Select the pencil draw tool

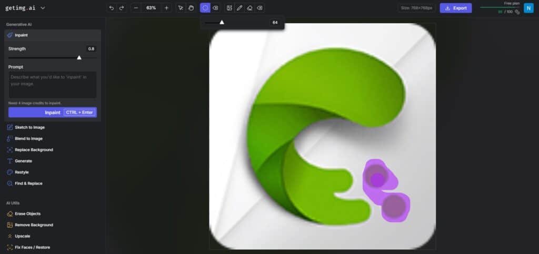click(x=239, y=8)
